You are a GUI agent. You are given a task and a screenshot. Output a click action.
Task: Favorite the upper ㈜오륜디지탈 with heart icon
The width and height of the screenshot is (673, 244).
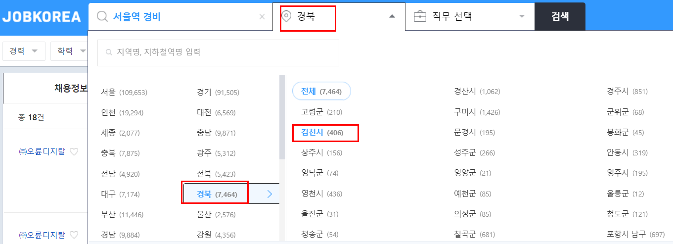click(x=74, y=152)
